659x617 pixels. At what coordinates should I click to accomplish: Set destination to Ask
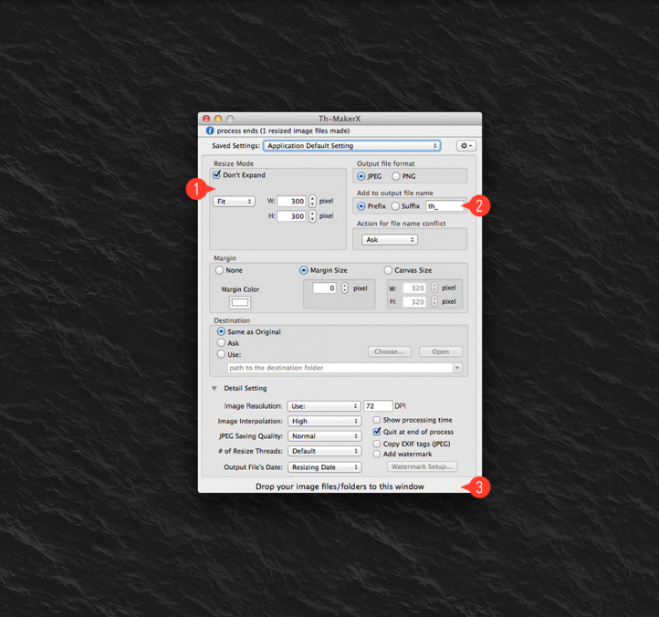pos(221,343)
